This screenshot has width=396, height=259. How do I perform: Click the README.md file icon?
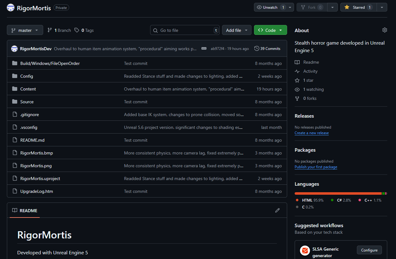pos(15,140)
